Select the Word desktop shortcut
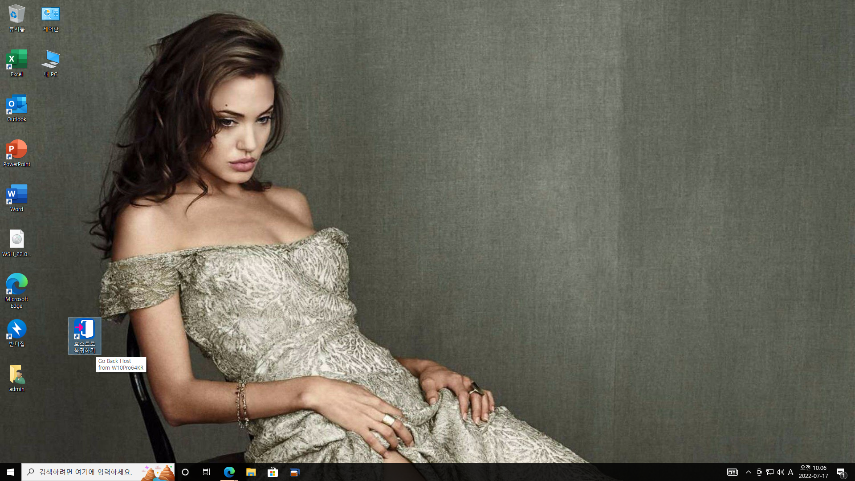This screenshot has height=481, width=855. point(16,198)
